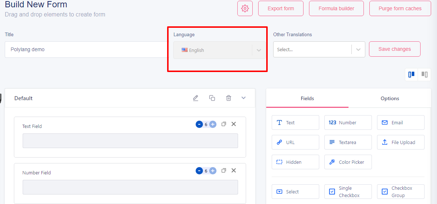Switch to the Options tab
Viewport: 437px width, 204px height.
point(390,98)
